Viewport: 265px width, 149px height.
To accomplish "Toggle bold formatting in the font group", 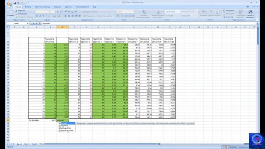I will pyautogui.click(x=37, y=16).
